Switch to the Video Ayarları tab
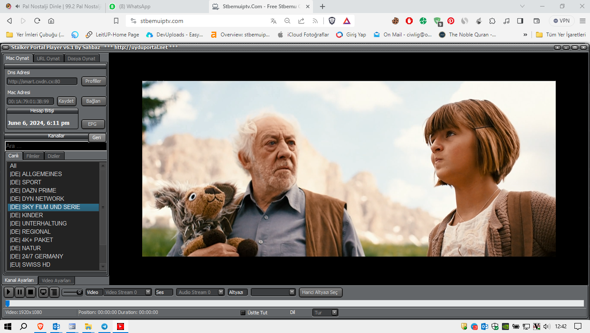 point(56,281)
